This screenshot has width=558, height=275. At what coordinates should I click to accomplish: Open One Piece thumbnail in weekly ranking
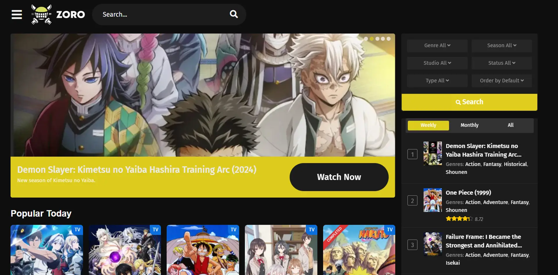point(432,200)
